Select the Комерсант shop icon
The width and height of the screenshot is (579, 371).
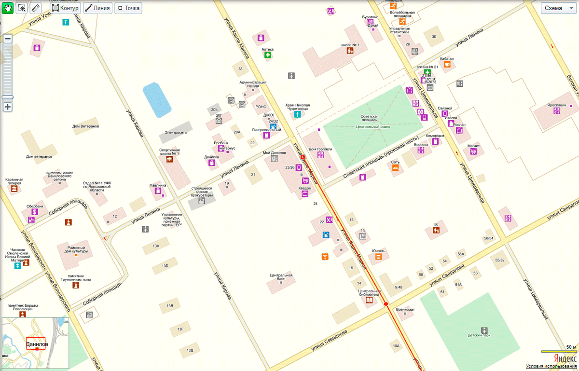[435, 141]
